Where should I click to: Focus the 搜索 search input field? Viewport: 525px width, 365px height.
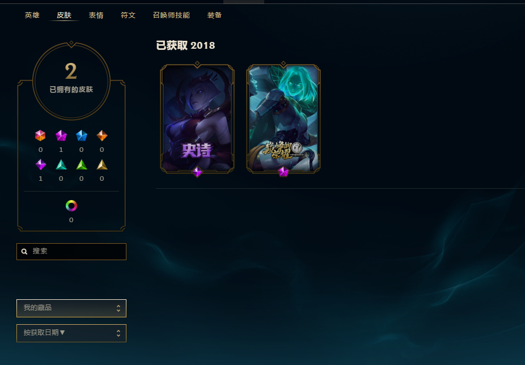click(71, 252)
